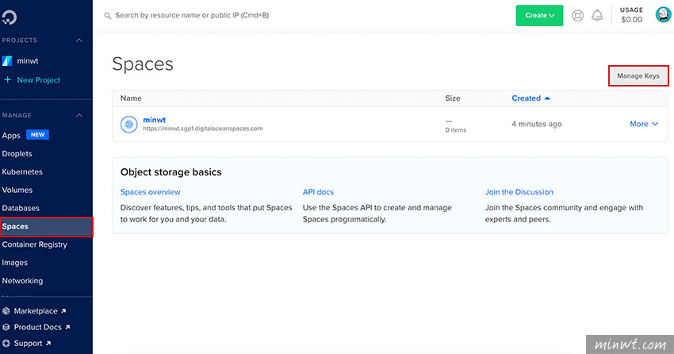Open the Spaces overview link

pos(151,192)
